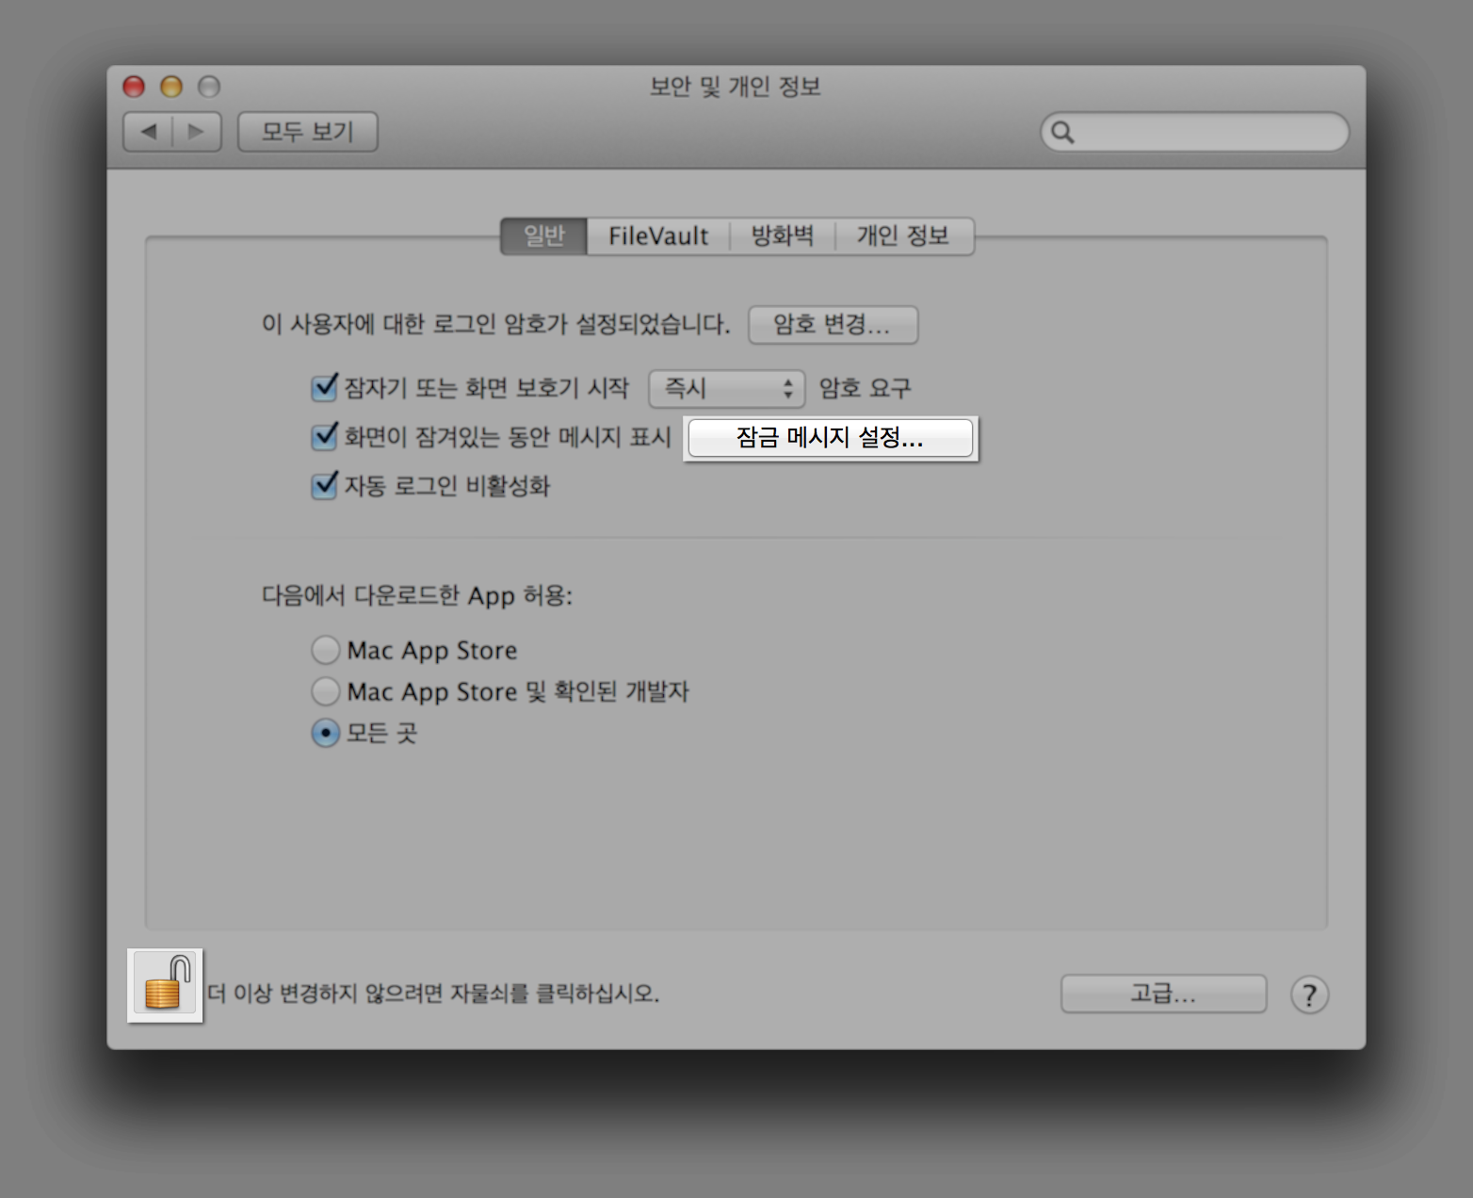Open the FileVault tab
The height and width of the screenshot is (1198, 1473).
point(658,235)
